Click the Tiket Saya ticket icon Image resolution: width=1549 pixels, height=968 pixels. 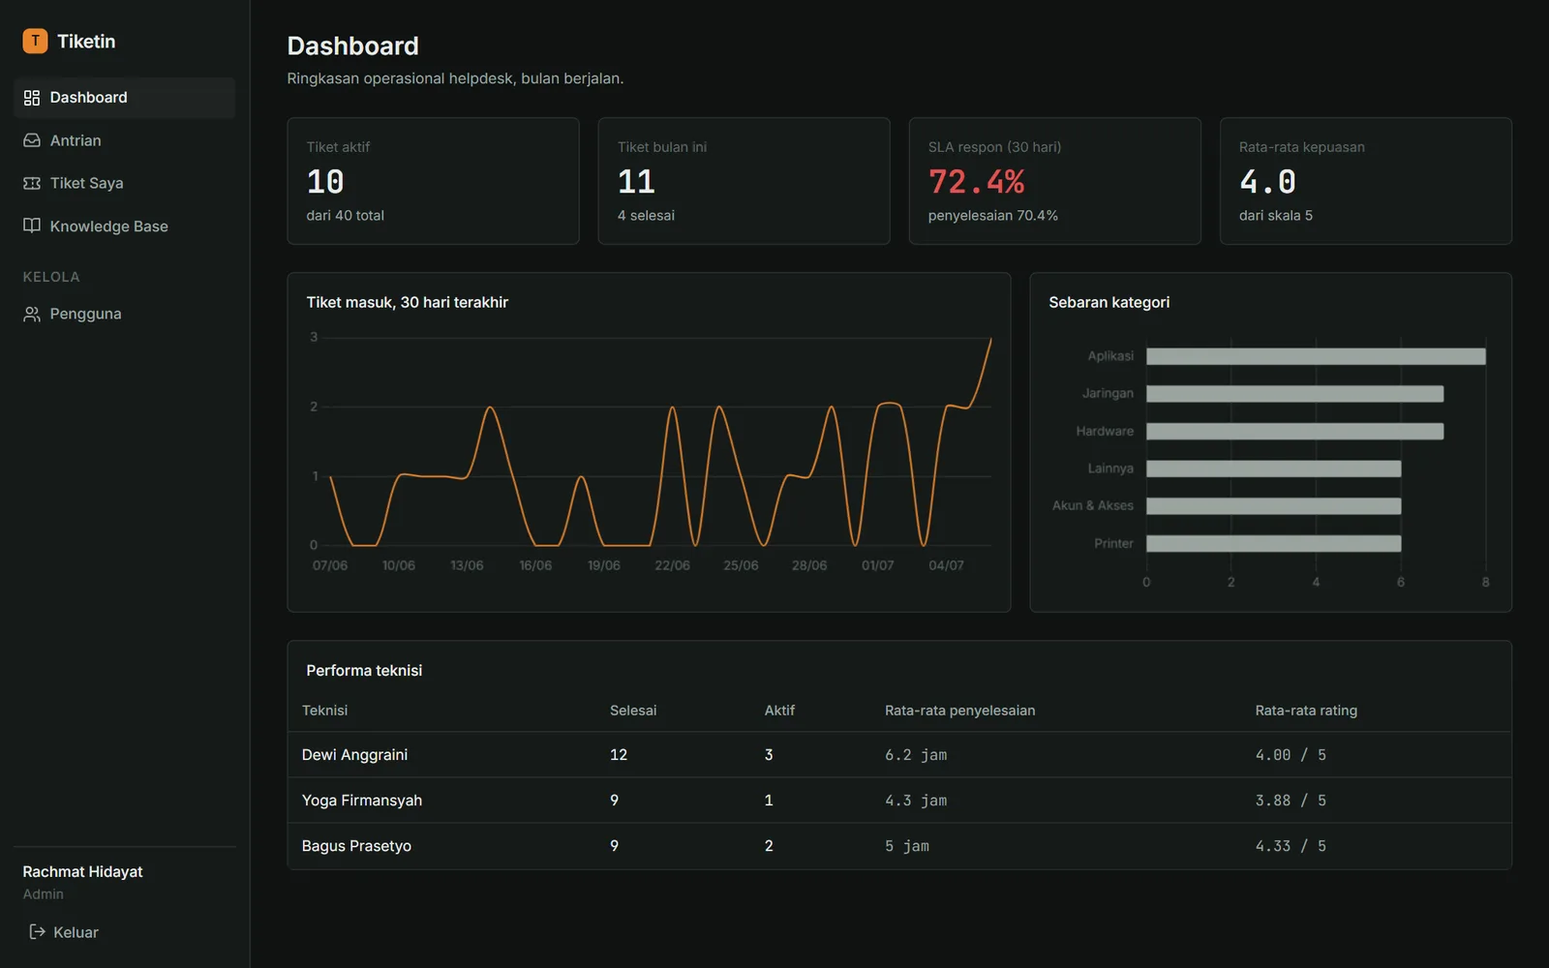point(32,183)
